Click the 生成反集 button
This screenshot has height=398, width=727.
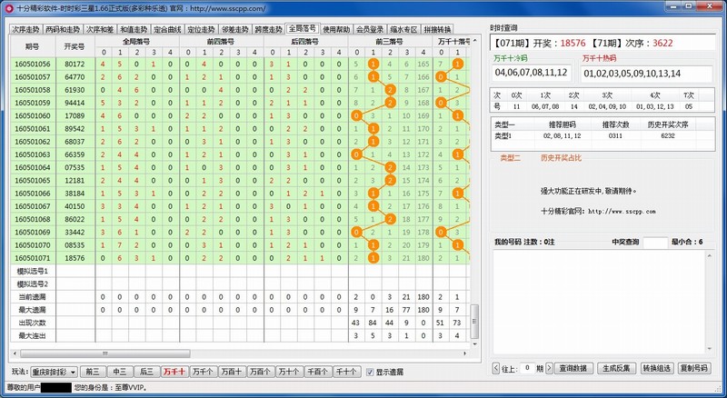(616, 368)
